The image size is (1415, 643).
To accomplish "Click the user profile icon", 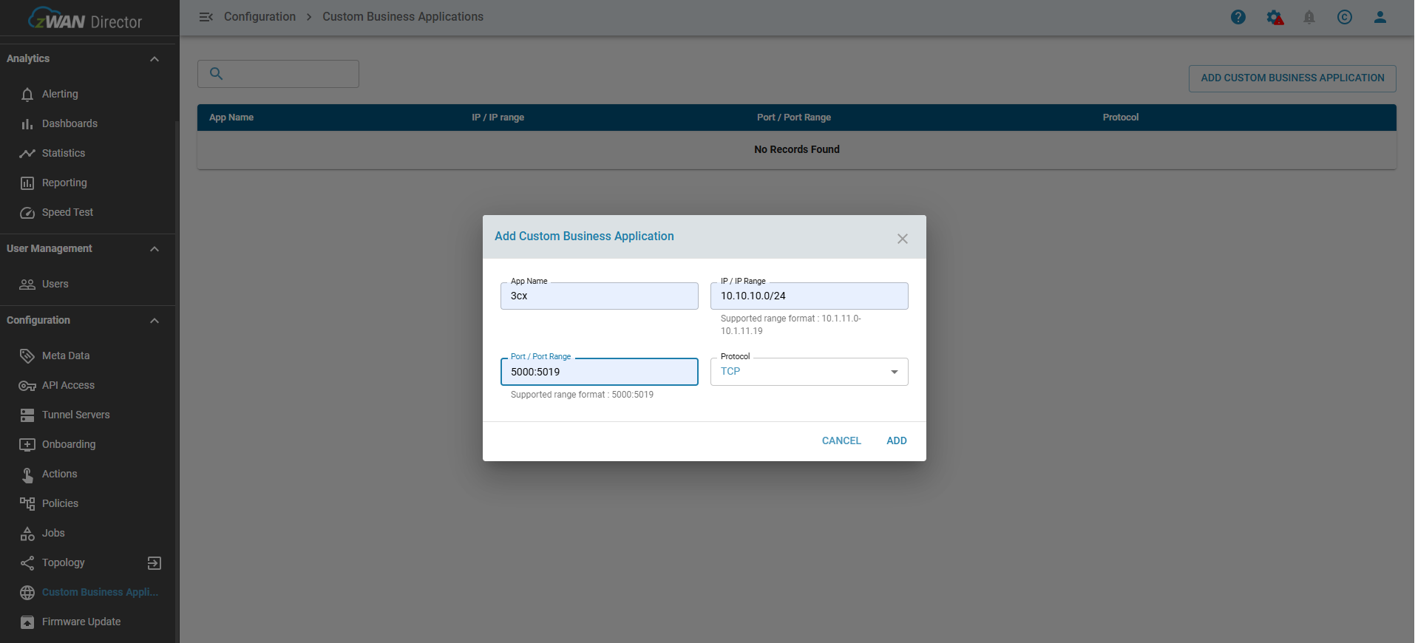I will tap(1380, 17).
